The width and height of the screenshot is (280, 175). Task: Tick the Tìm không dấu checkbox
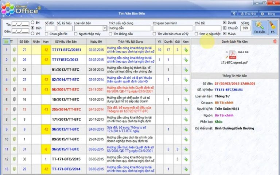[x=110, y=34]
